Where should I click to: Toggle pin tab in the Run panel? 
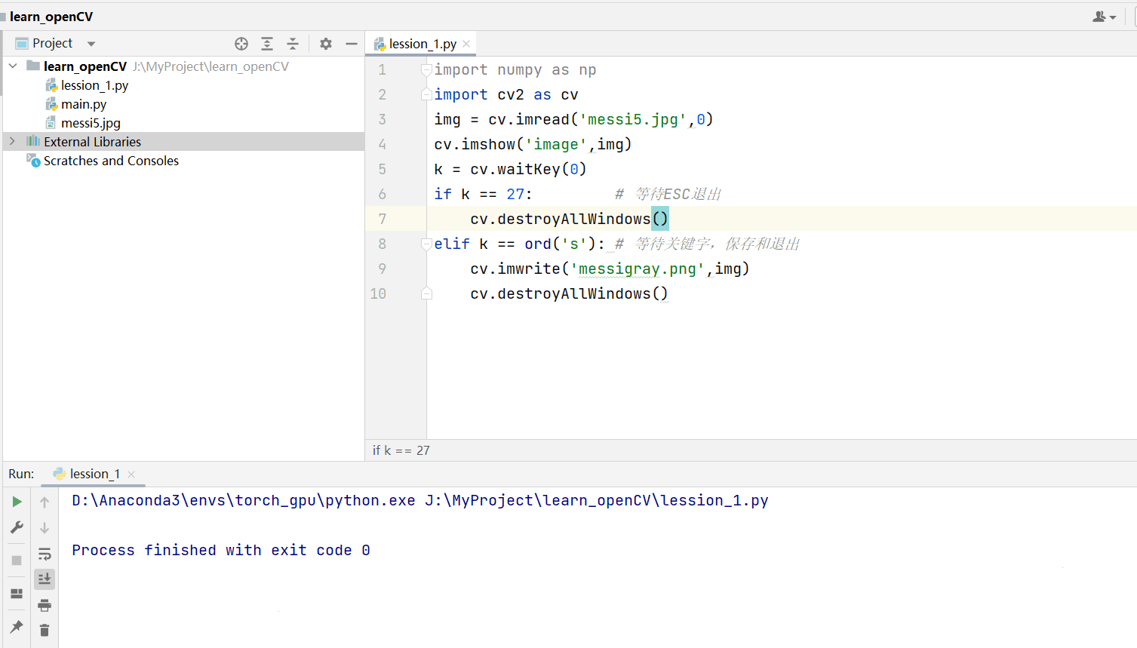pos(17,627)
